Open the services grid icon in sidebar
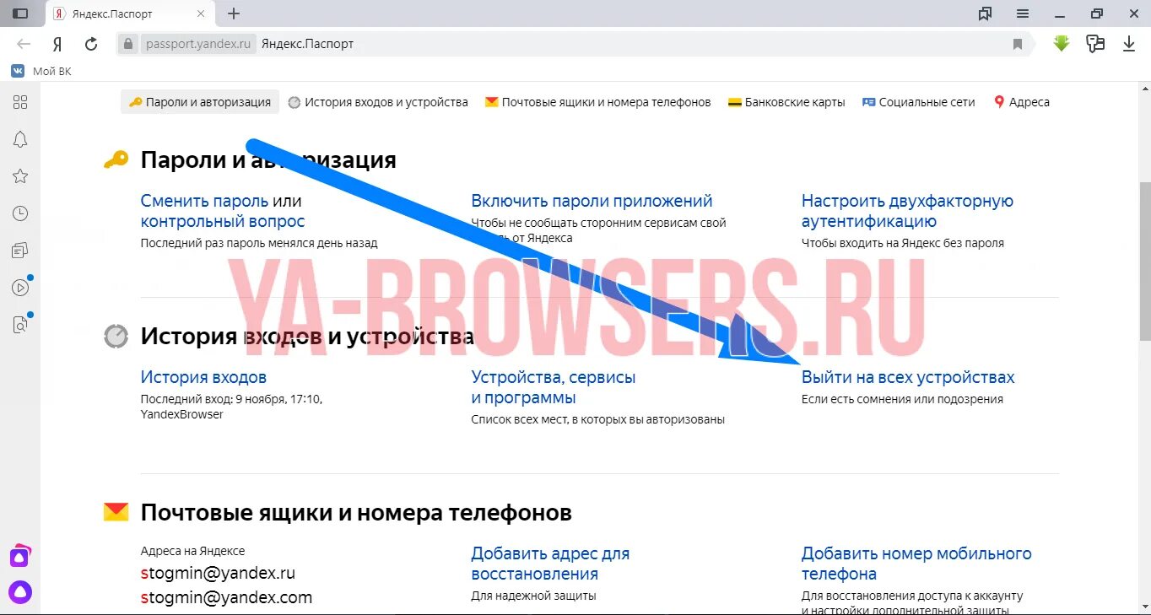 [x=20, y=102]
